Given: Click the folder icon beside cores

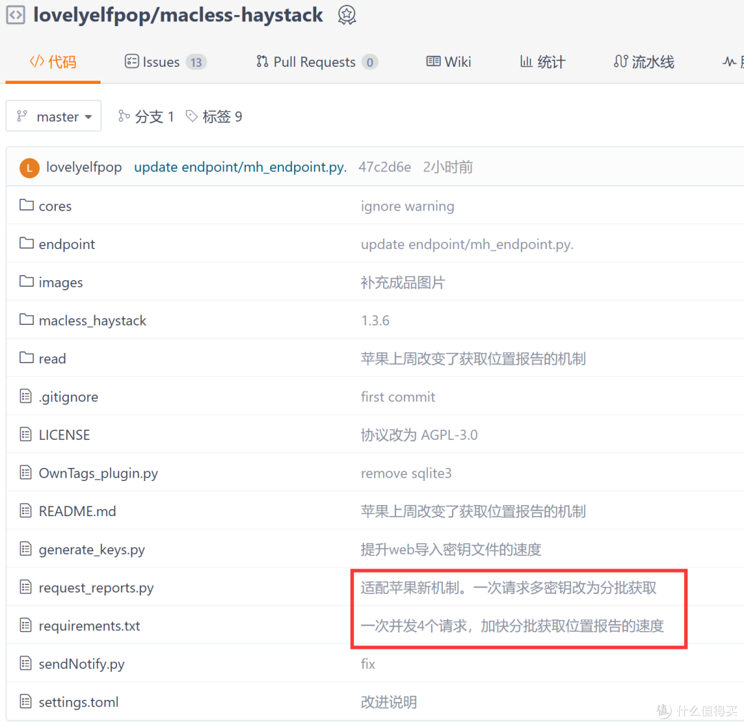Looking at the screenshot, I should pos(27,204).
